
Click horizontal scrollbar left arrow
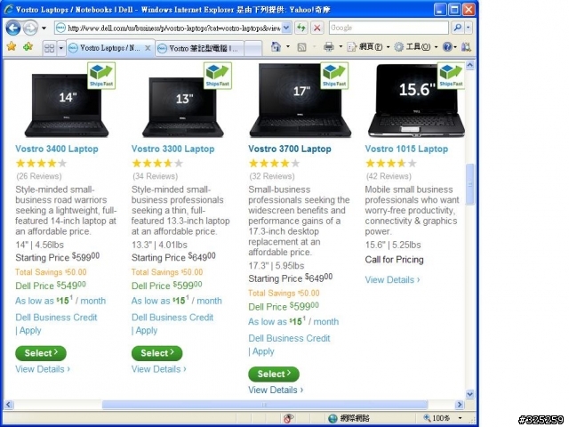point(8,405)
